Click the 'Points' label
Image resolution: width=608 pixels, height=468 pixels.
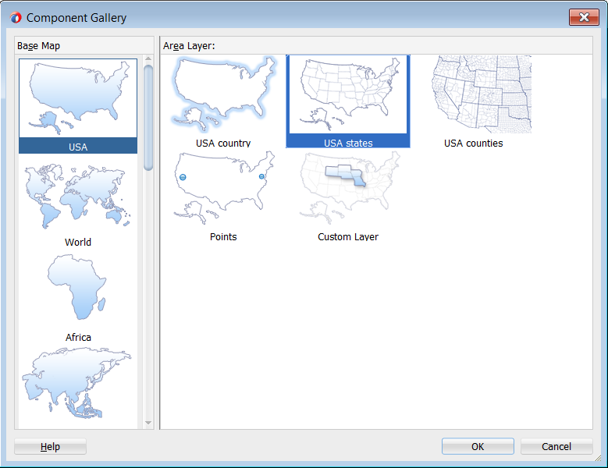223,236
